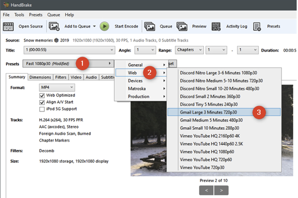Select Discord Small 2 Minutes 360p30
This screenshot has width=298, height=198.
click(224, 96)
